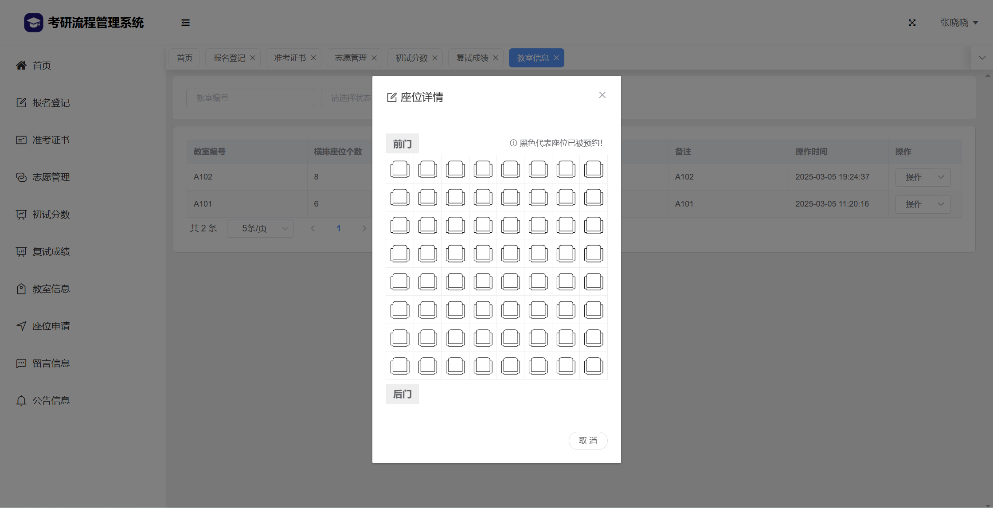The height and width of the screenshot is (508, 993).
Task: Select the first seat in the front row
Action: pyautogui.click(x=400, y=169)
